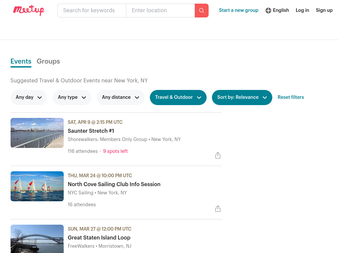Click 'Shorewalkers: Members Only Group' text
Viewport: 338px width, 253px height.
107,139
